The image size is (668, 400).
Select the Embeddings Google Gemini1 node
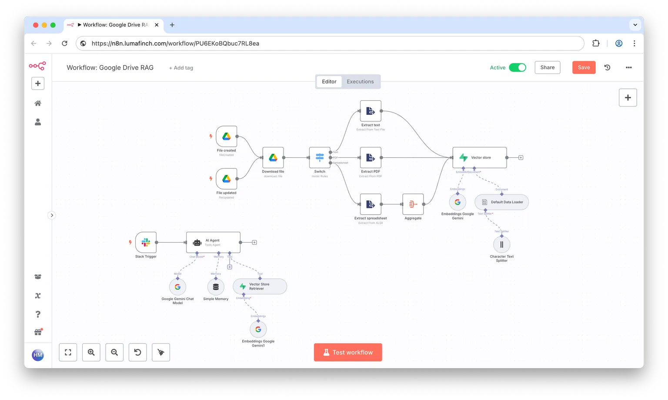(258, 329)
